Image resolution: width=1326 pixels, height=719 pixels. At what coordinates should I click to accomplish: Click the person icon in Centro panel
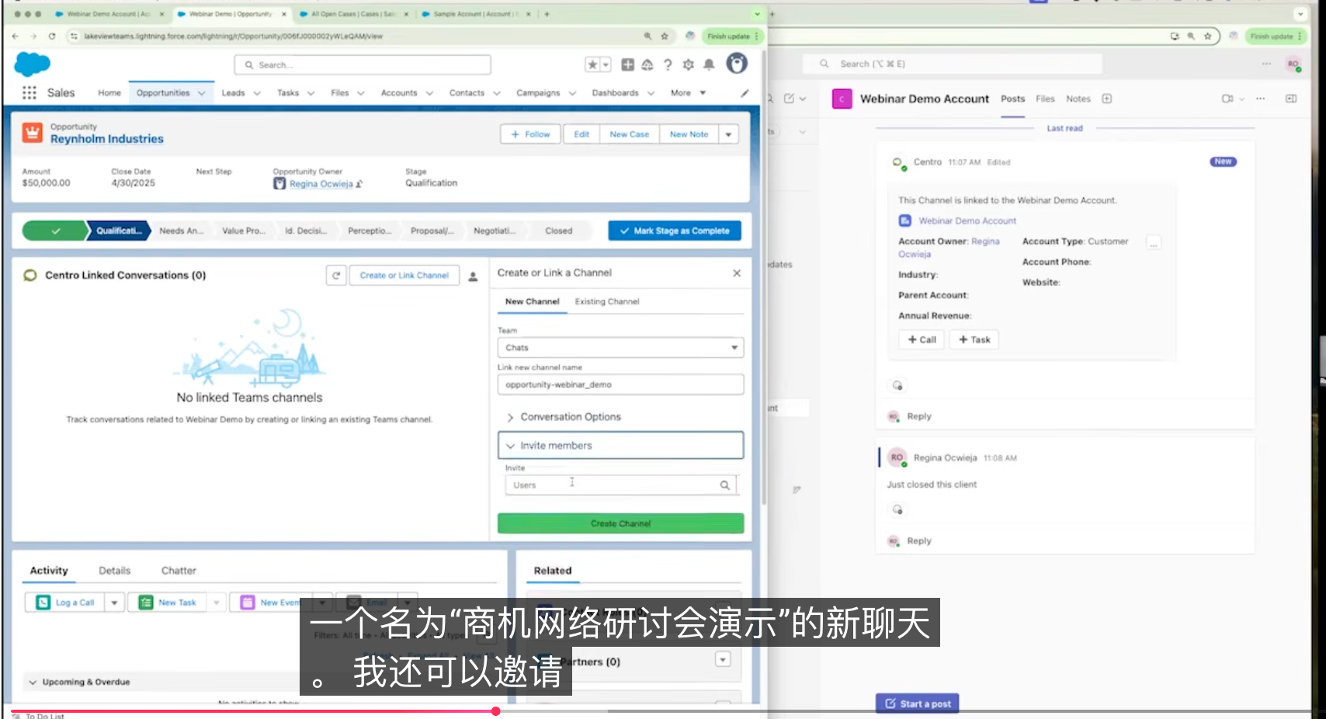click(473, 276)
